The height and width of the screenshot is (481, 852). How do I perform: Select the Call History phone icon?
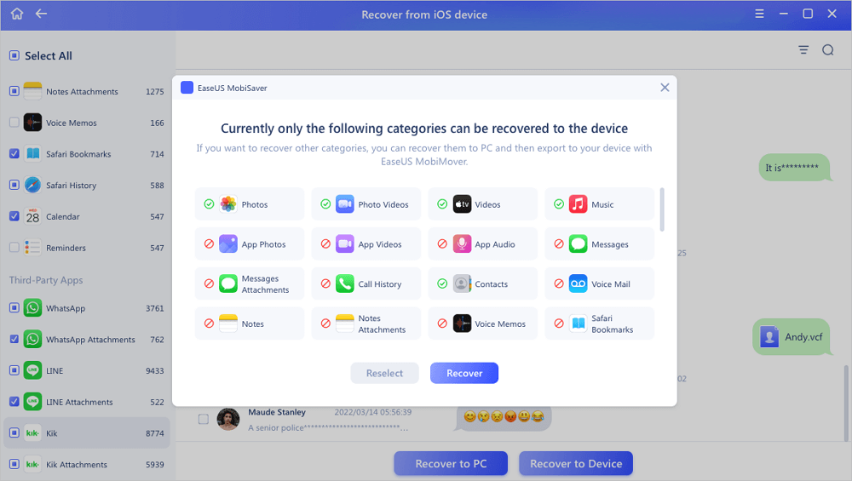[344, 283]
